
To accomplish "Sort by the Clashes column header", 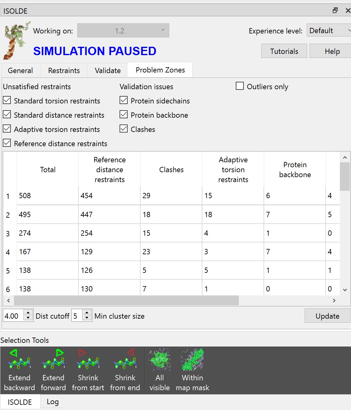I will (x=171, y=169).
